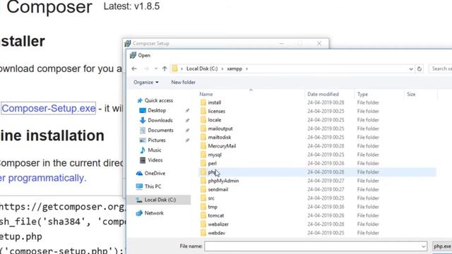
Task: Sort by Size column header
Action: tap(411, 94)
